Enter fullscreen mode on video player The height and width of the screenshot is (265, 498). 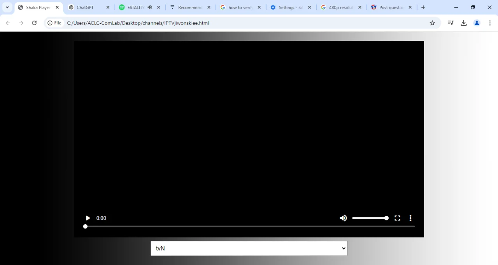click(397, 218)
